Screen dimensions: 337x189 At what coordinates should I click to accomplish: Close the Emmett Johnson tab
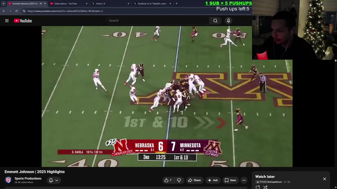coord(45,3)
